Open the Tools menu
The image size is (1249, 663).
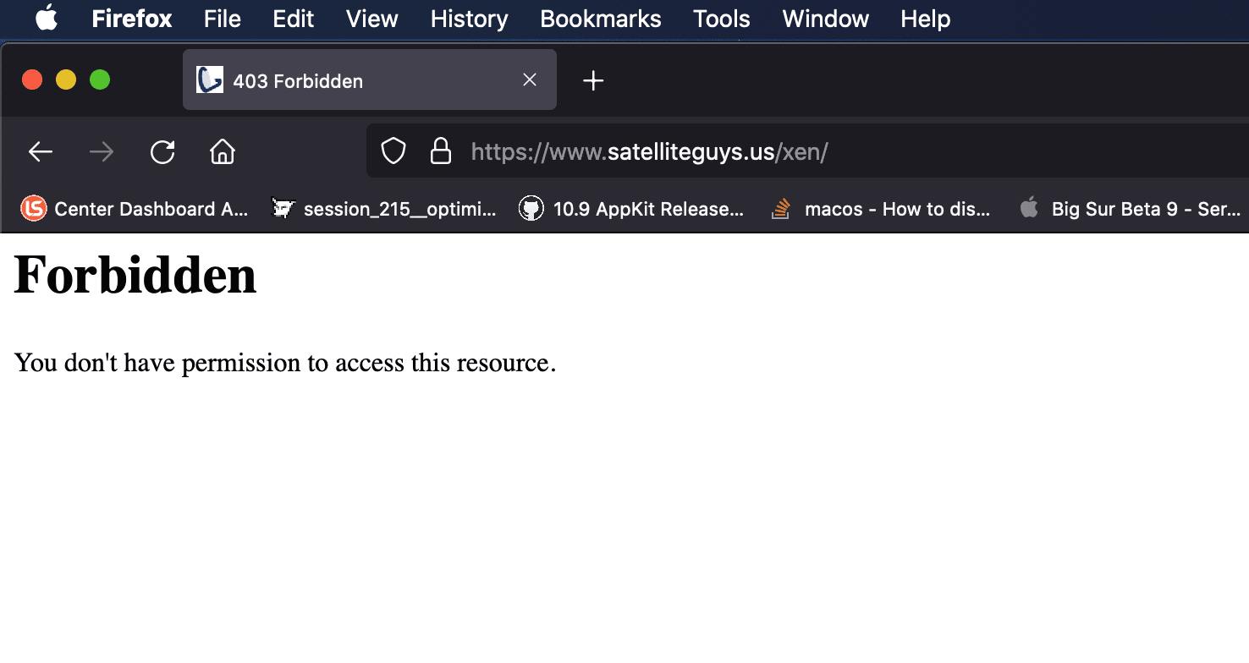(721, 19)
